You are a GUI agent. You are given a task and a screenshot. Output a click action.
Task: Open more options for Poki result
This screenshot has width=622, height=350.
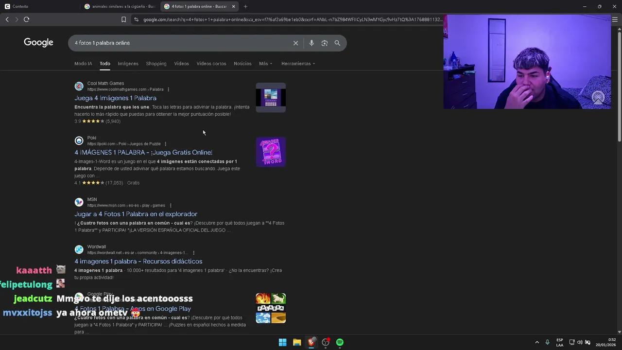165,144
